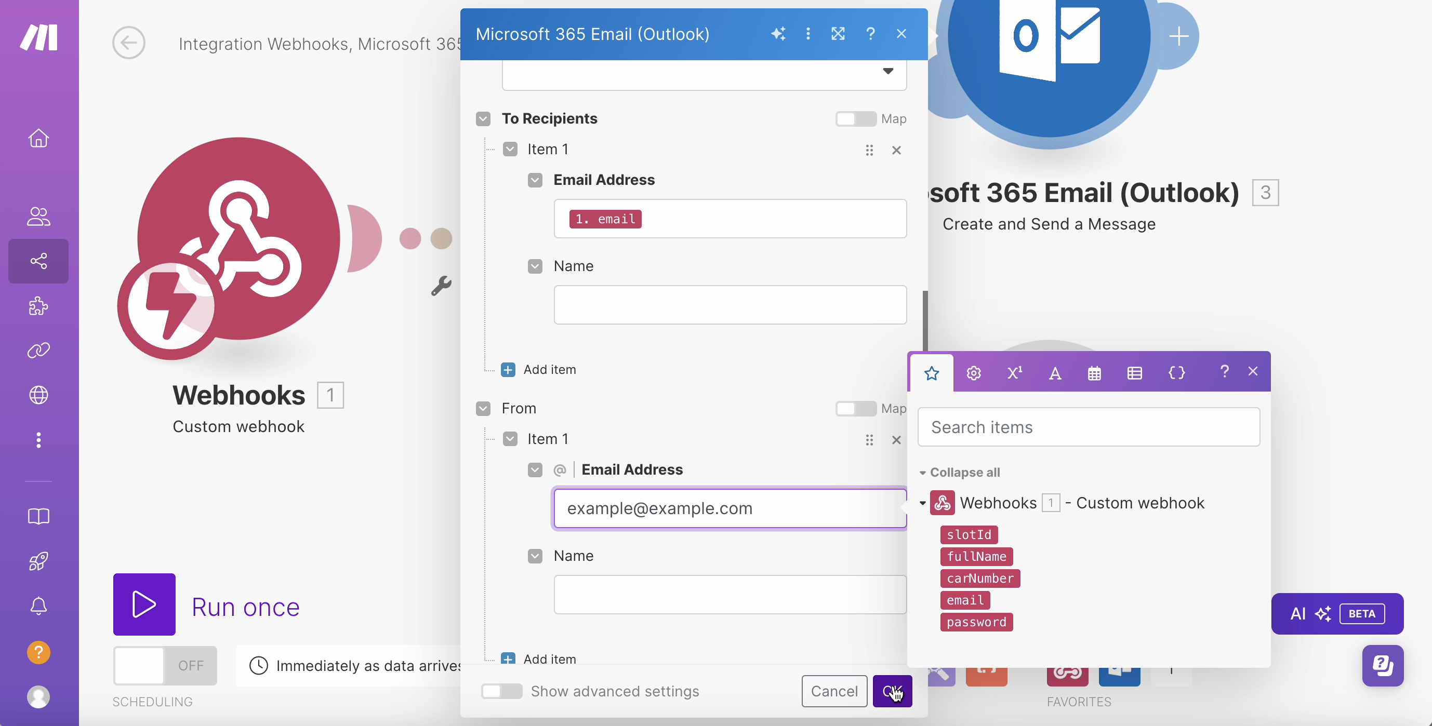Add item under From
Viewport: 1432px width, 726px height.
click(x=538, y=659)
